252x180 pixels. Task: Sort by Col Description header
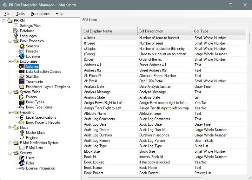[x=165, y=31]
